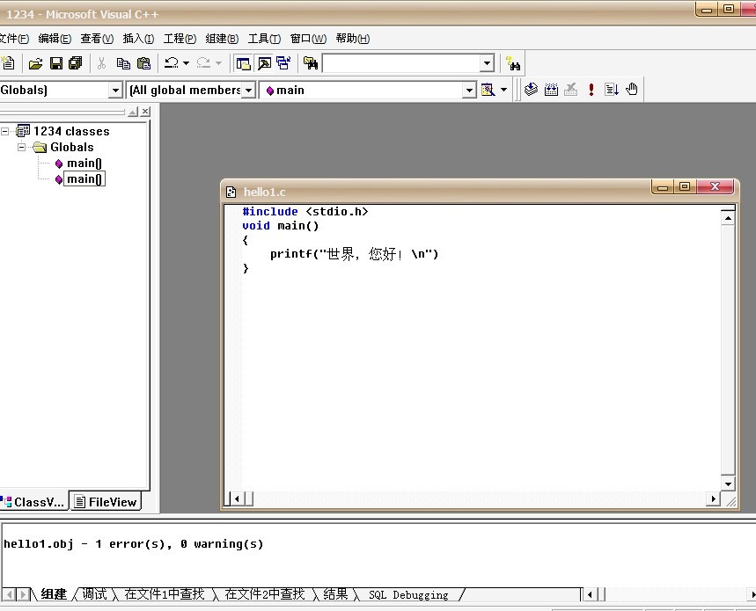Switch to the FileView tab

(106, 502)
